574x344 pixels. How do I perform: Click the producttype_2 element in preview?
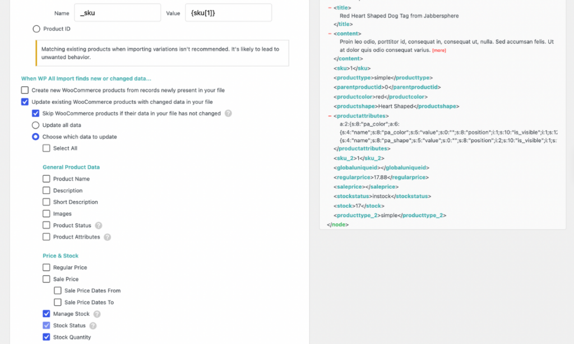(390, 216)
